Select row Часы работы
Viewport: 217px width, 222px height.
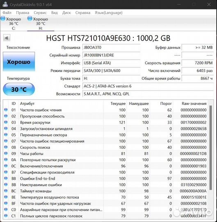click(105, 153)
